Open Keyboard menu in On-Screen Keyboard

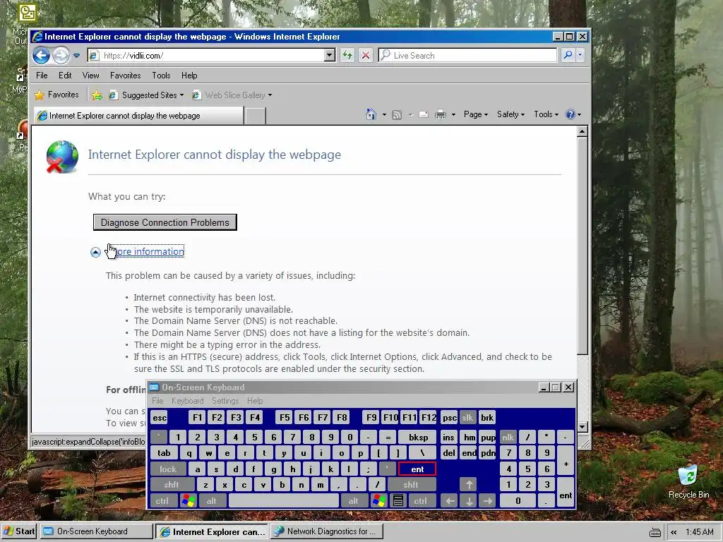(187, 401)
